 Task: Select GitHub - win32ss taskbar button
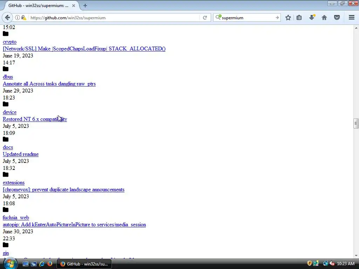(x=84, y=264)
